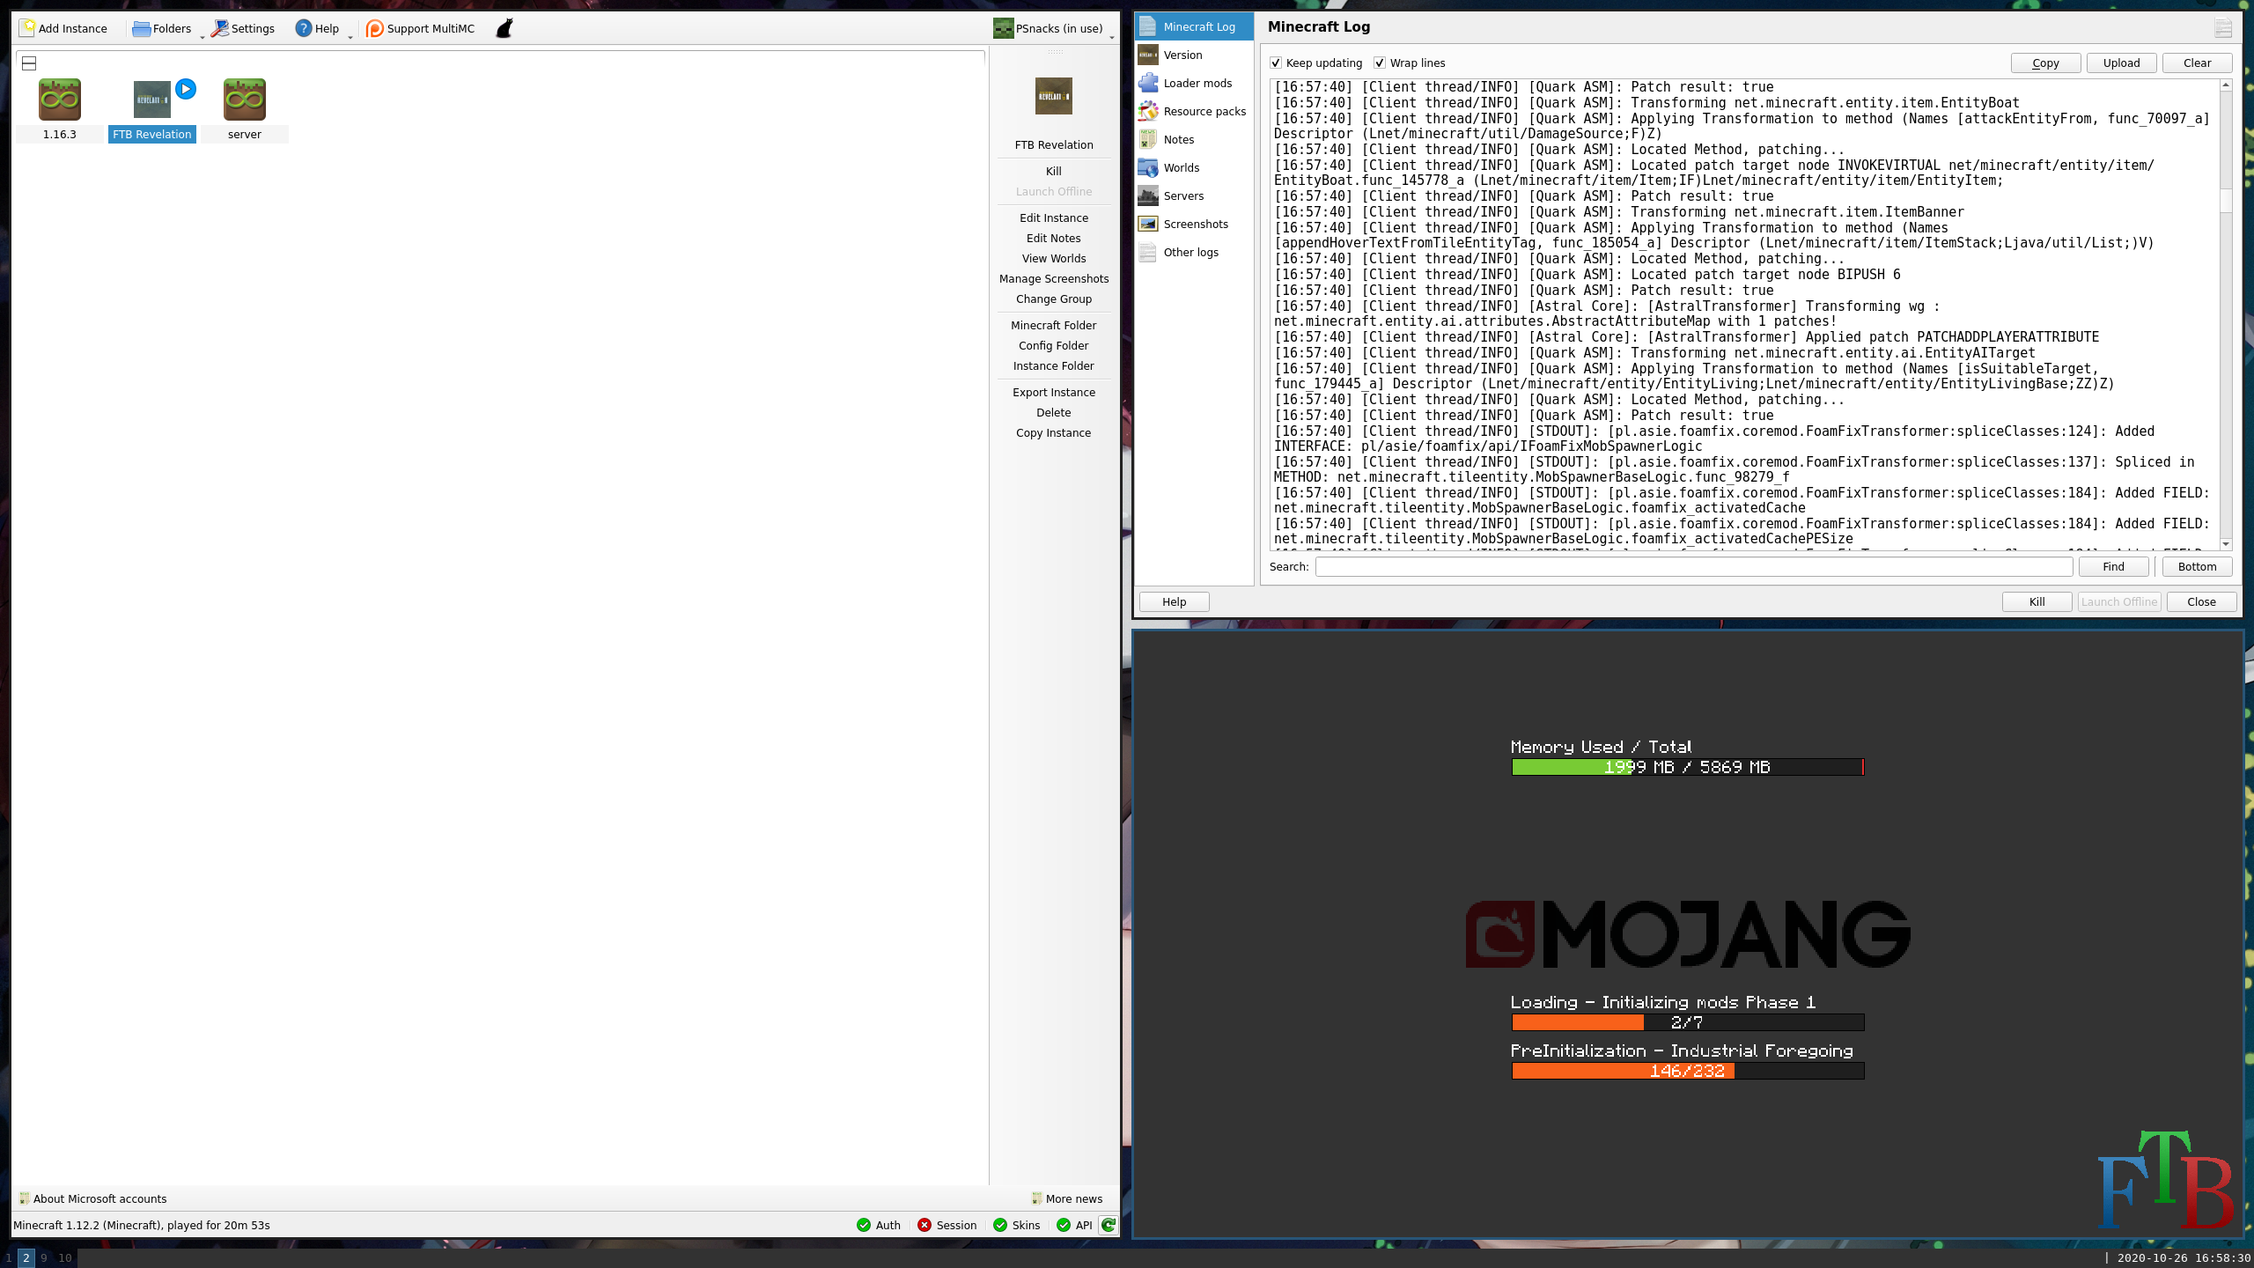Click Edit Instance in side panel

click(1053, 217)
